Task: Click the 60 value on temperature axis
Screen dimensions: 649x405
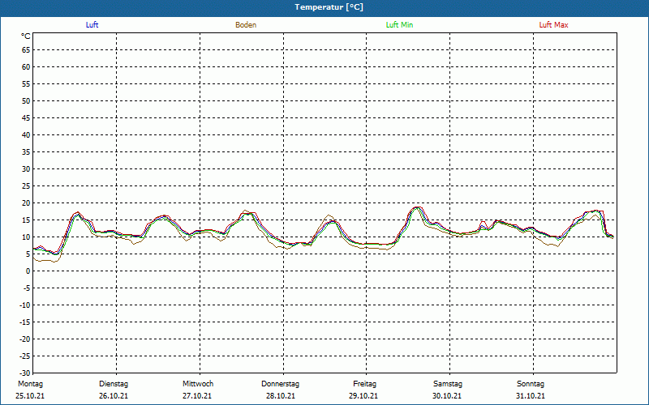Action: (x=26, y=67)
